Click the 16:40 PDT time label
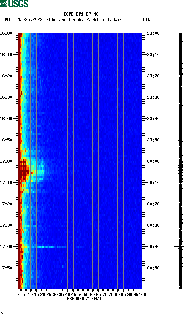This screenshot has width=196, height=317. pos(6,119)
